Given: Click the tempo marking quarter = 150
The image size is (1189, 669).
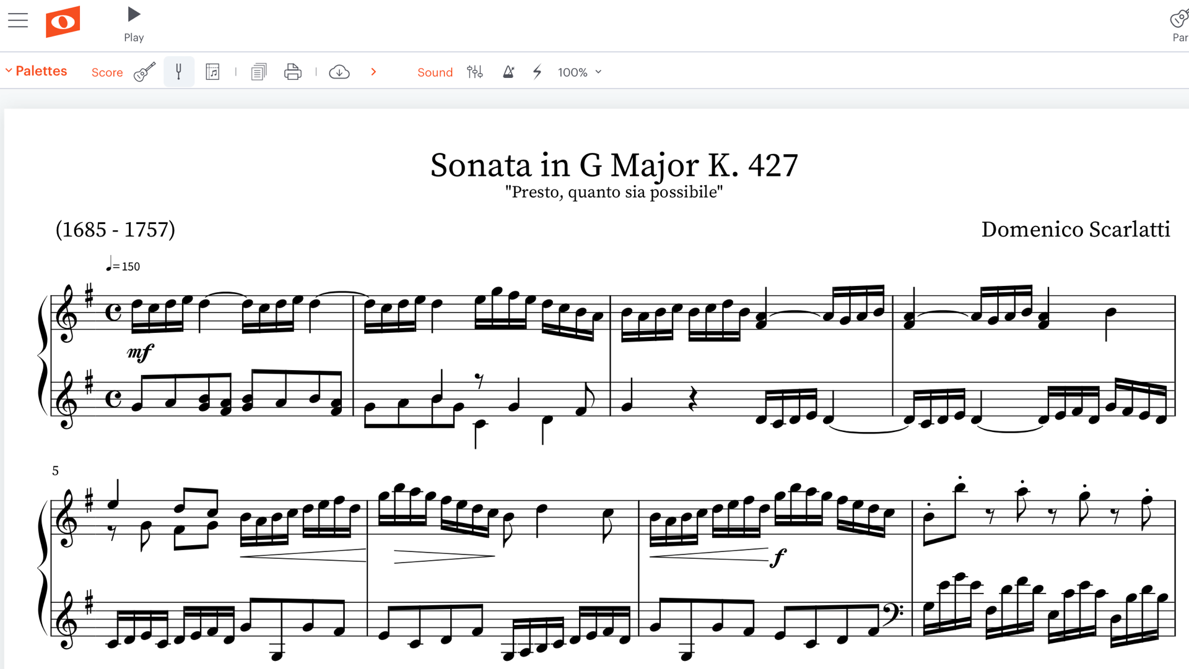Looking at the screenshot, I should (123, 265).
